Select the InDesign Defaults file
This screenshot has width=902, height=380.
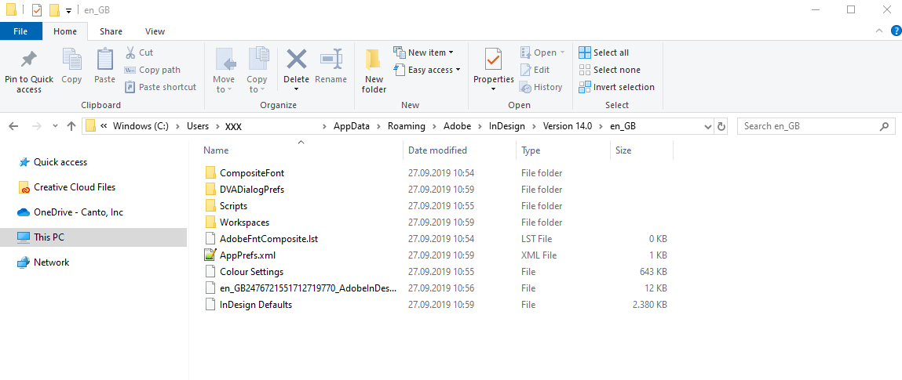256,305
